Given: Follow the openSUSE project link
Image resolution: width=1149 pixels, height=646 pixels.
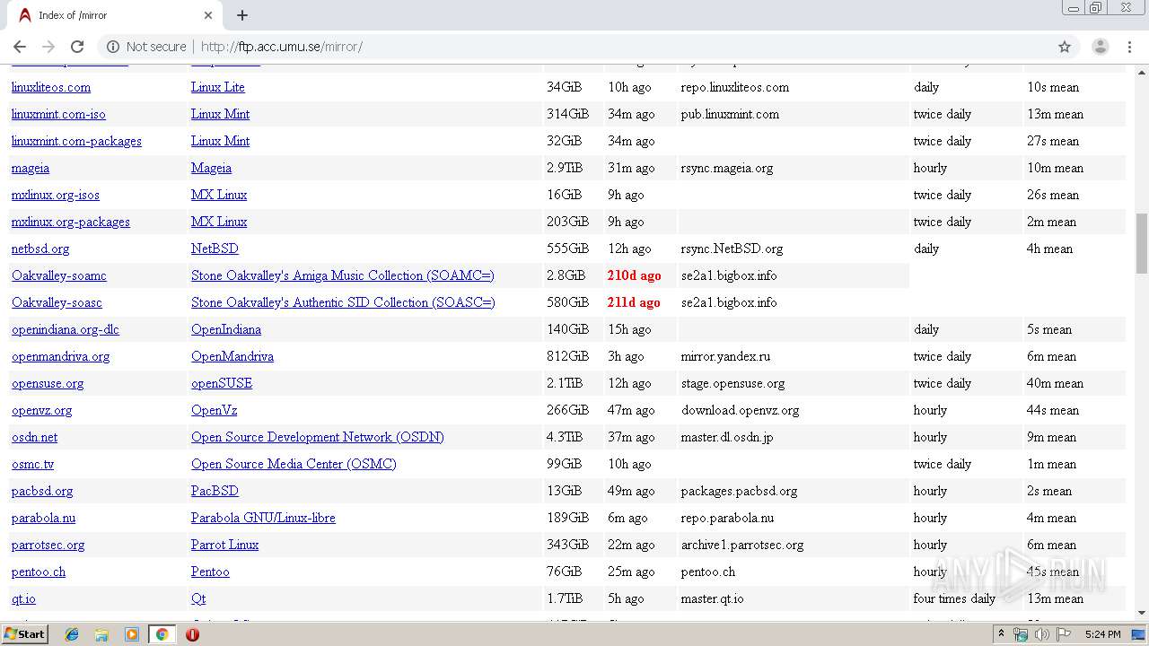Looking at the screenshot, I should (222, 383).
